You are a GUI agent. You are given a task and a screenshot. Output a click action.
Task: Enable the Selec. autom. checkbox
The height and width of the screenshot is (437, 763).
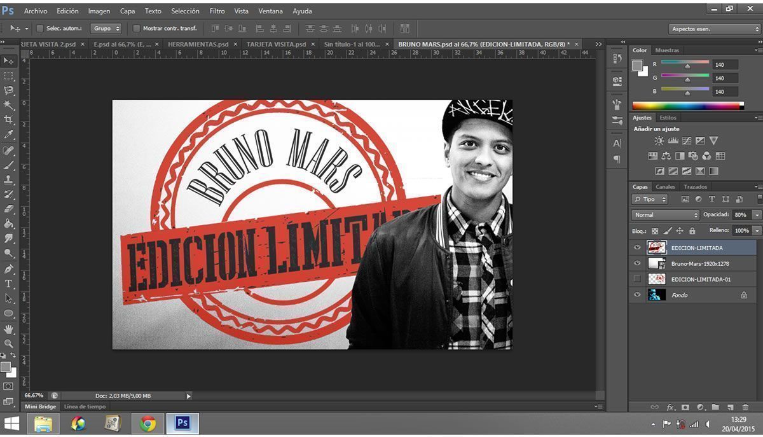pyautogui.click(x=39, y=29)
